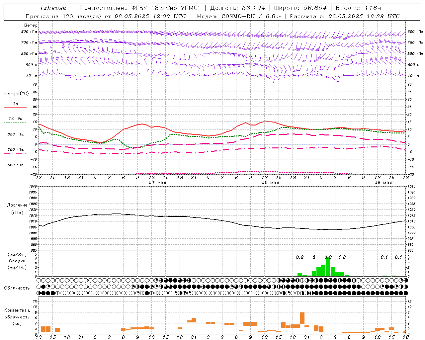Click the 07 мая date label
The width and height of the screenshot is (425, 340).
(157, 183)
